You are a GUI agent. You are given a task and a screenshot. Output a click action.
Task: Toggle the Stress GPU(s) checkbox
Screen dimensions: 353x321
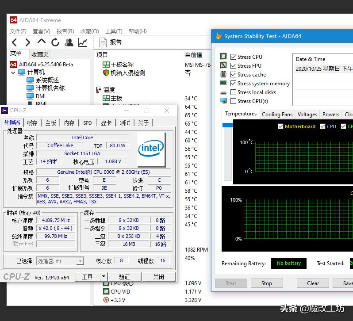(233, 101)
